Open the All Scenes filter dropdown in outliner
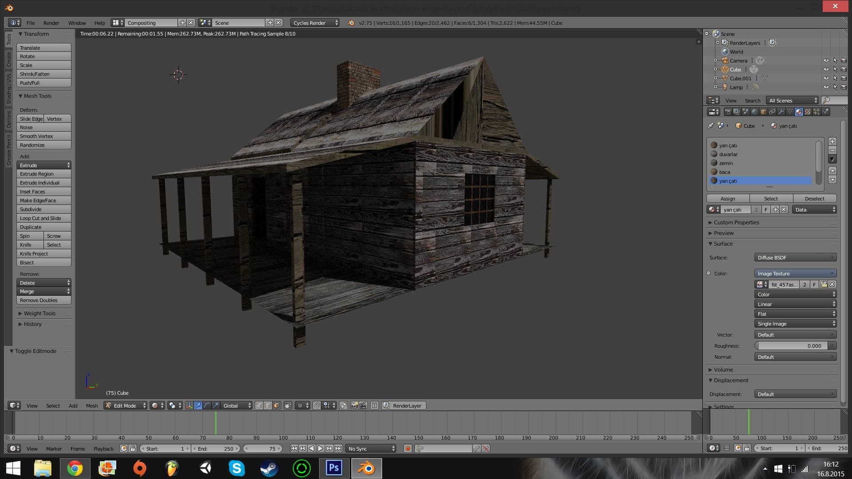The image size is (852, 479). 792,100
